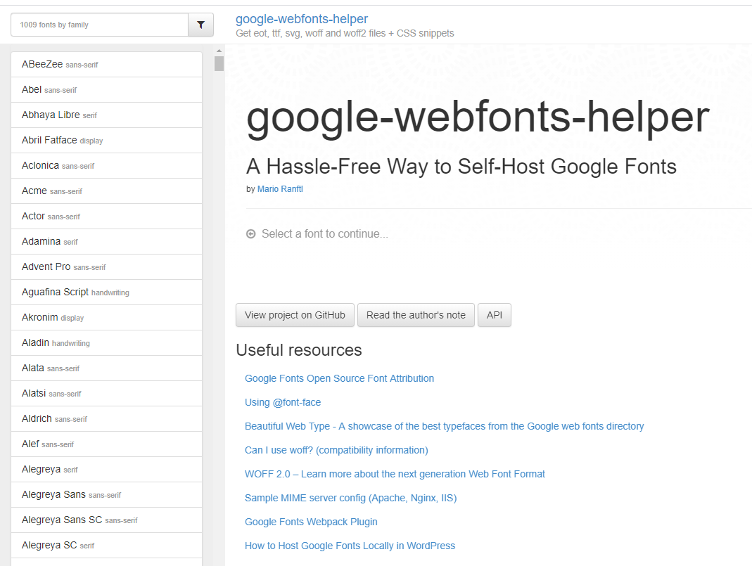Click the filter funnel icon

click(200, 25)
